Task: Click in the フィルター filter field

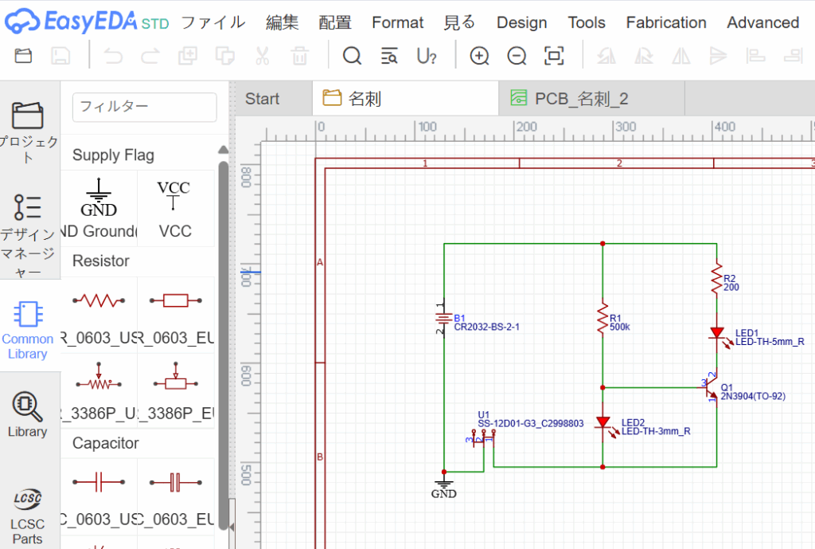Action: click(144, 107)
